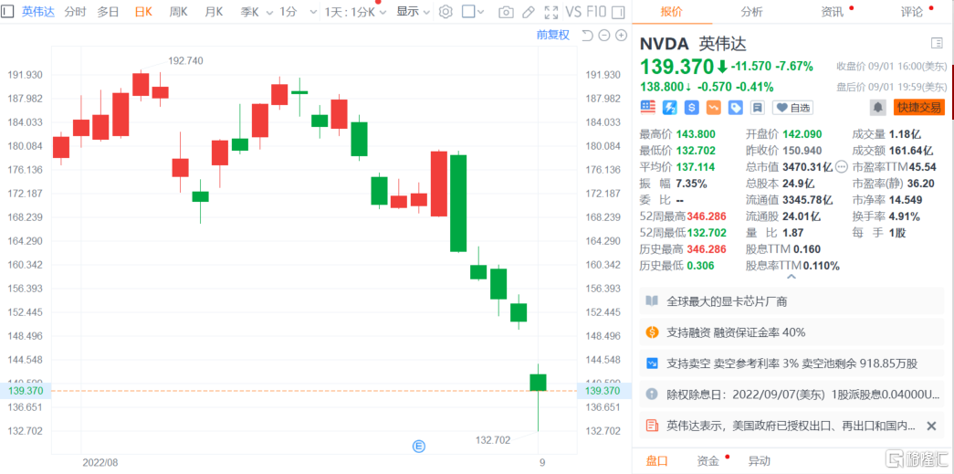Click market cap ellipsis more icon
Viewport: 954px width, 474px height.
[x=842, y=166]
